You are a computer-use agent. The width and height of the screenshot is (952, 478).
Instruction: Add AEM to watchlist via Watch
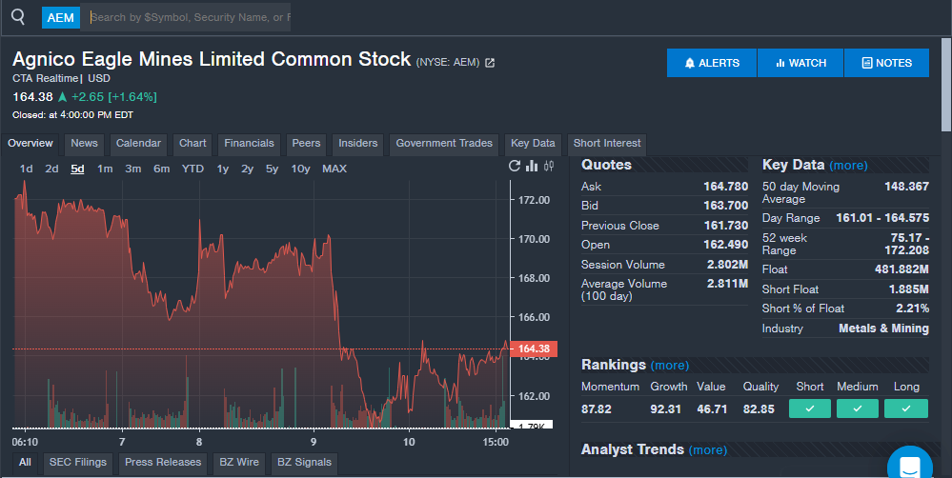(x=800, y=63)
